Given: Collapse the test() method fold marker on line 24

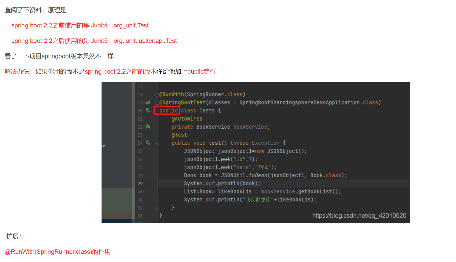Looking at the screenshot, I should click(x=157, y=143).
